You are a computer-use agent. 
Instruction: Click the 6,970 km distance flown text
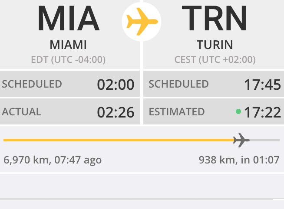click(x=53, y=160)
